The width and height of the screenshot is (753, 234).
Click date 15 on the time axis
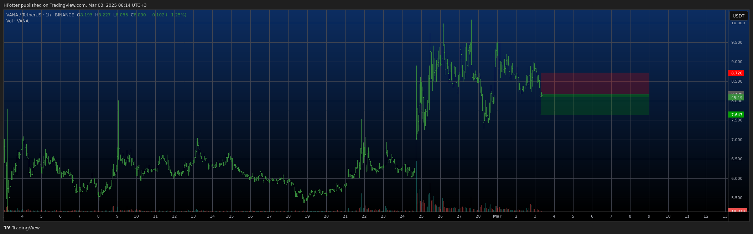[231, 216]
